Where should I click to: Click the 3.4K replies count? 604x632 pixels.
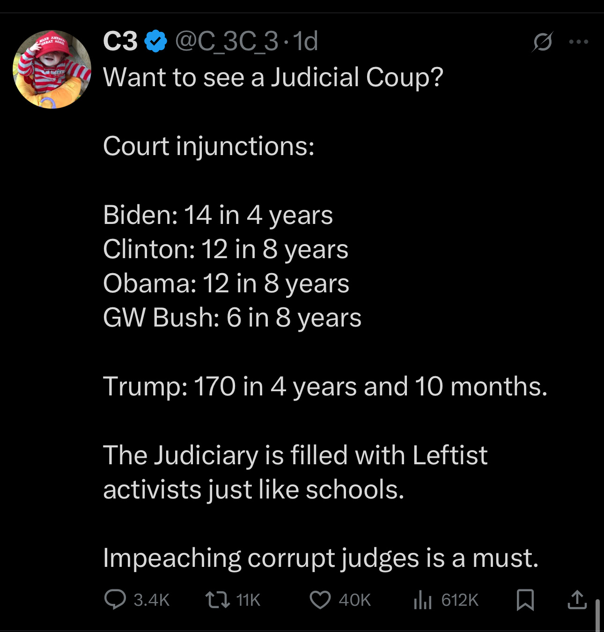click(x=151, y=600)
